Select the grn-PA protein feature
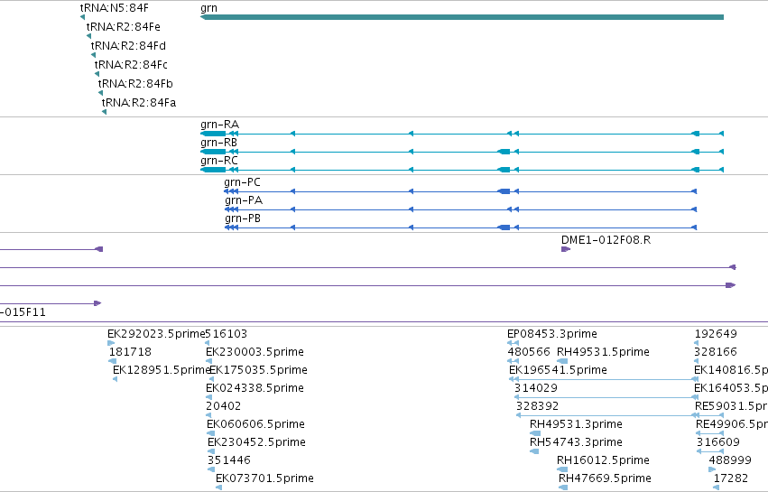Image resolution: width=768 pixels, height=492 pixels. click(460, 209)
